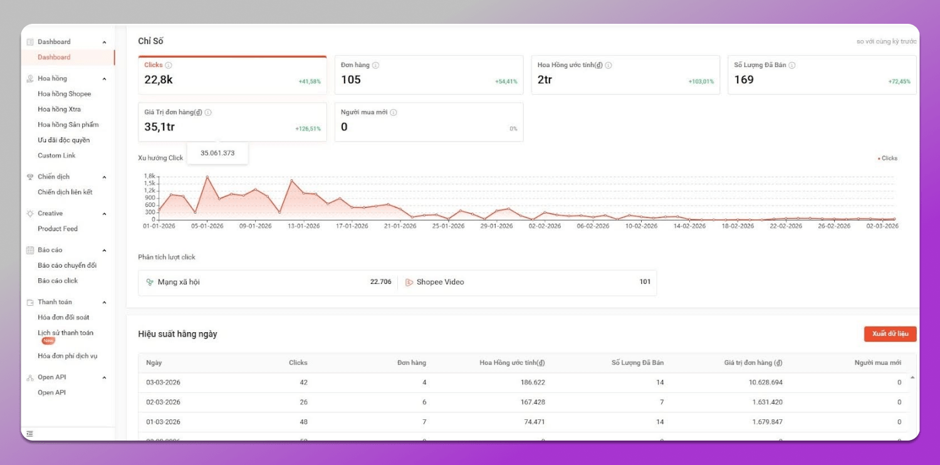
Task: Click the Xuất dữ liệu export button
Action: 891,334
